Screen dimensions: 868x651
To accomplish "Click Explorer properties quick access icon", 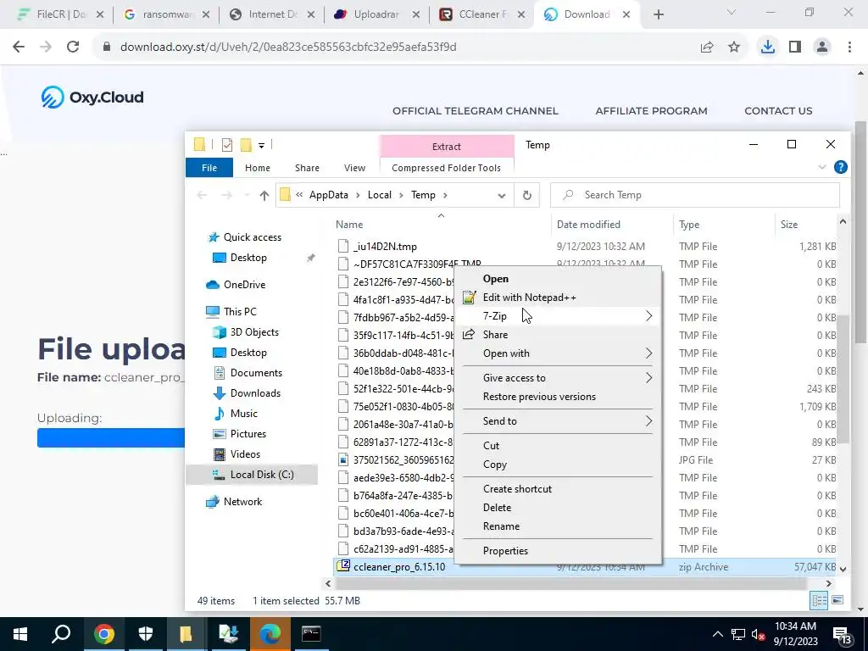I will pos(227,145).
